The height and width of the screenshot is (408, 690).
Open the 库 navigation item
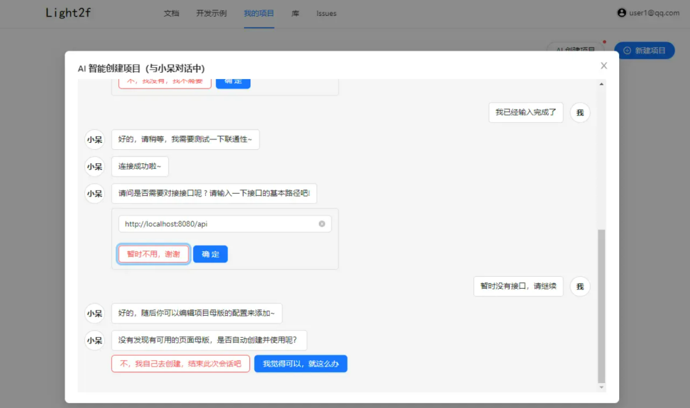[295, 13]
